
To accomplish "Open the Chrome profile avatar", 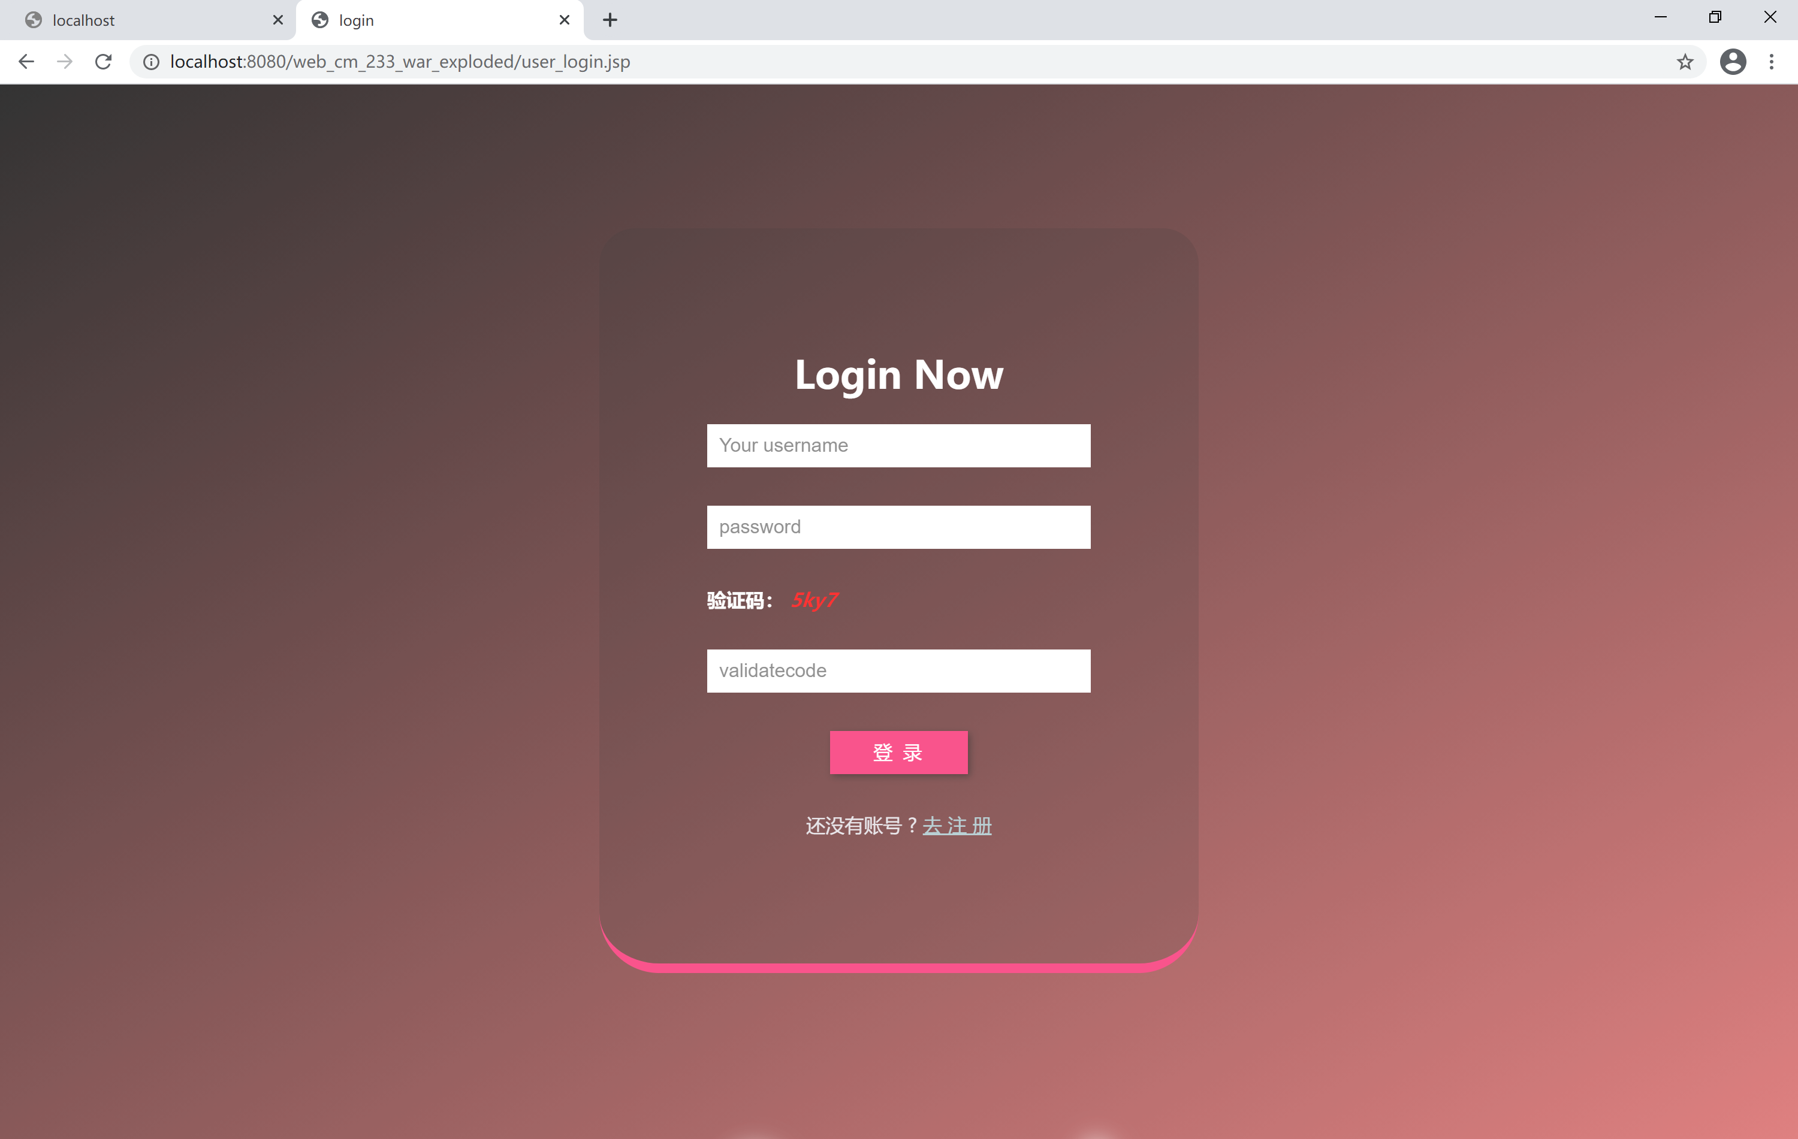I will coord(1732,62).
